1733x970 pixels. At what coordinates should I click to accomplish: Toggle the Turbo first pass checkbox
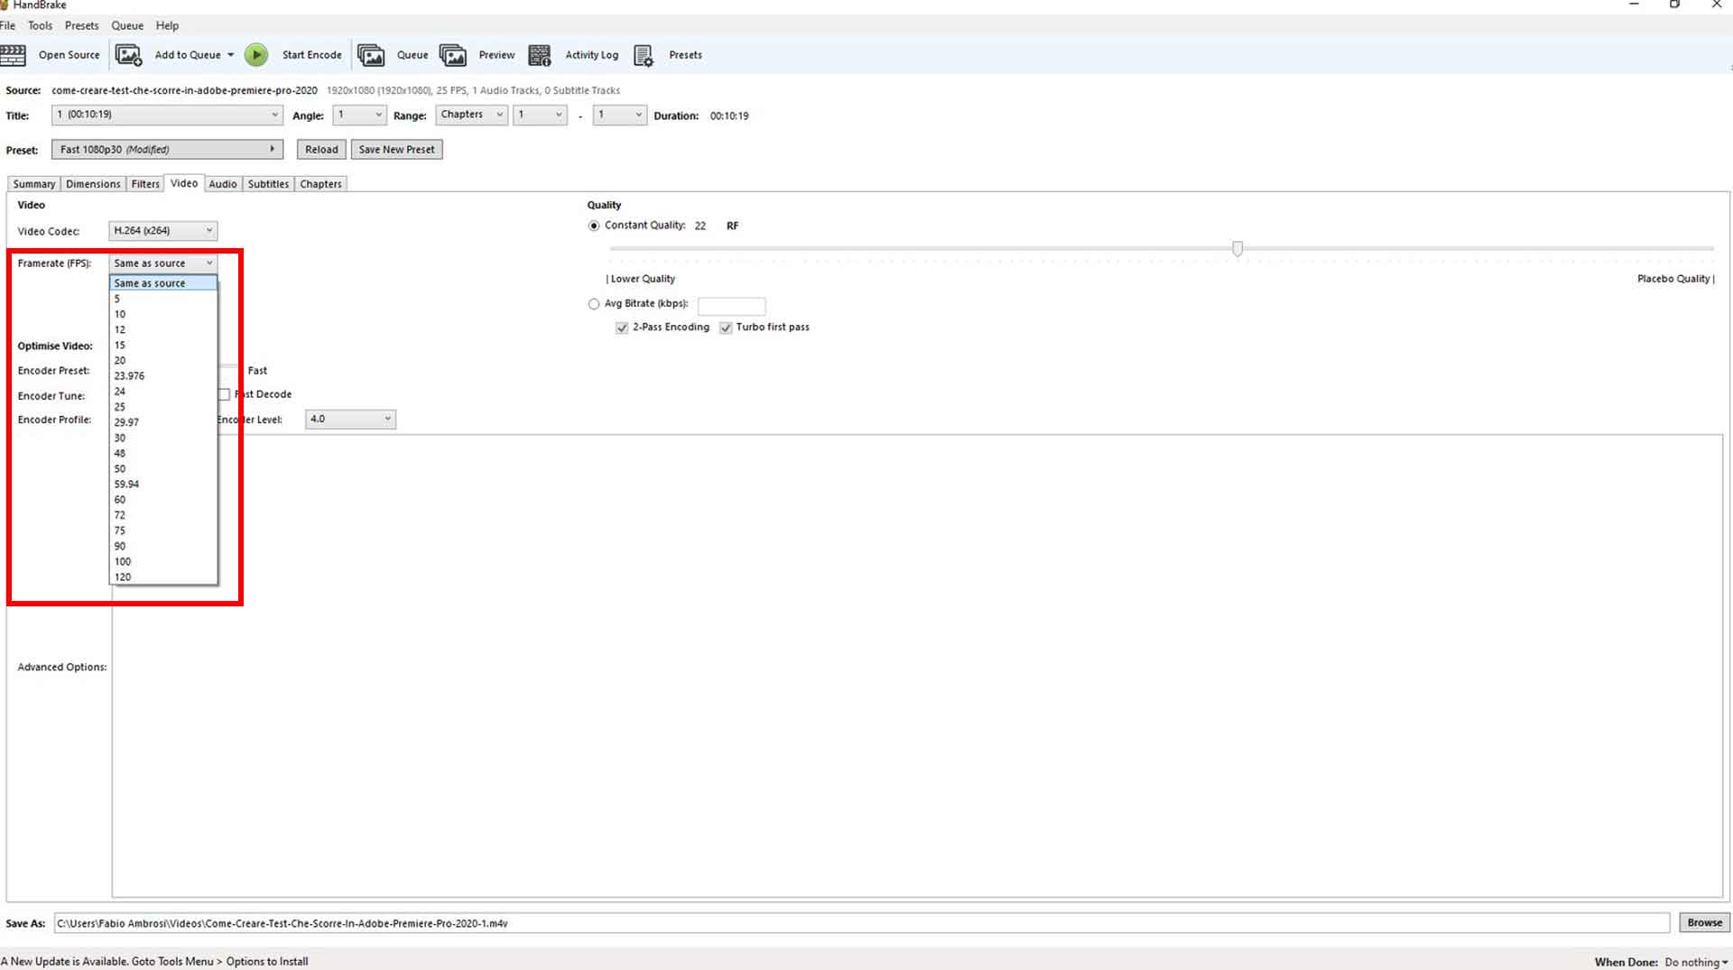point(726,328)
